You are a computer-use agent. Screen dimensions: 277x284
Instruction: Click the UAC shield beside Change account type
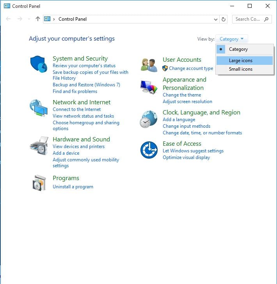pyautogui.click(x=165, y=68)
